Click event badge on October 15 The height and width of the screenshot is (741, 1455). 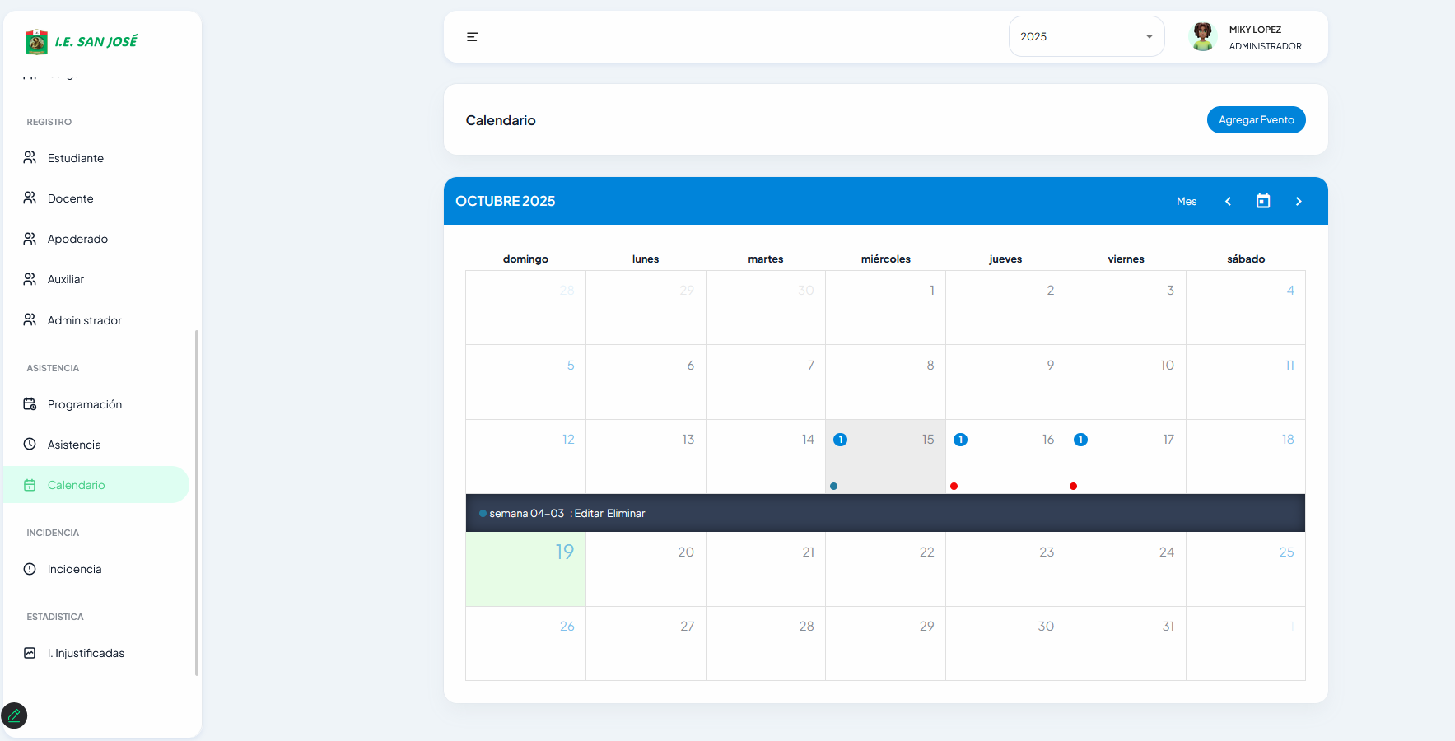840,440
